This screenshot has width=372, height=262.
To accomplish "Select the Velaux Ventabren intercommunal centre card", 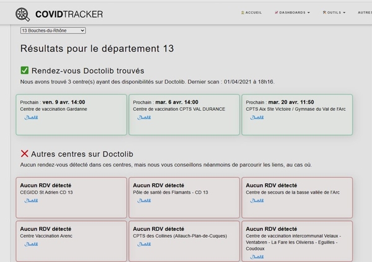I will (x=297, y=242).
